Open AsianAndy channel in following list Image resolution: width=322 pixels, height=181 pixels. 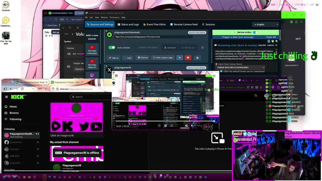click(x=22, y=142)
